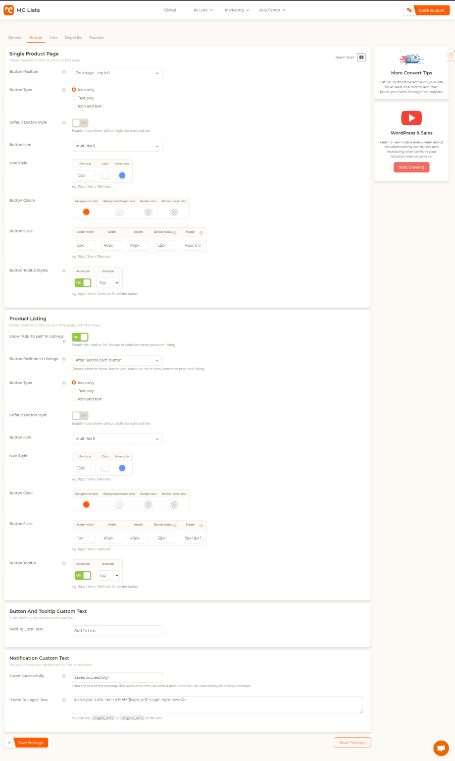Click help icon next to Force To Login Text

point(64,700)
